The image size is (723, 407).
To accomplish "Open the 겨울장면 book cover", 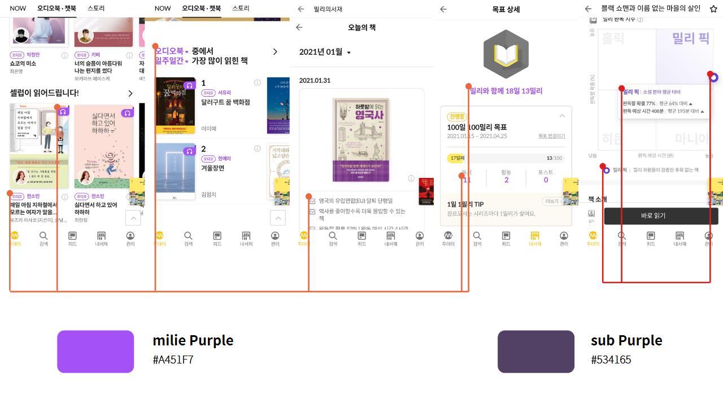I will (x=175, y=171).
